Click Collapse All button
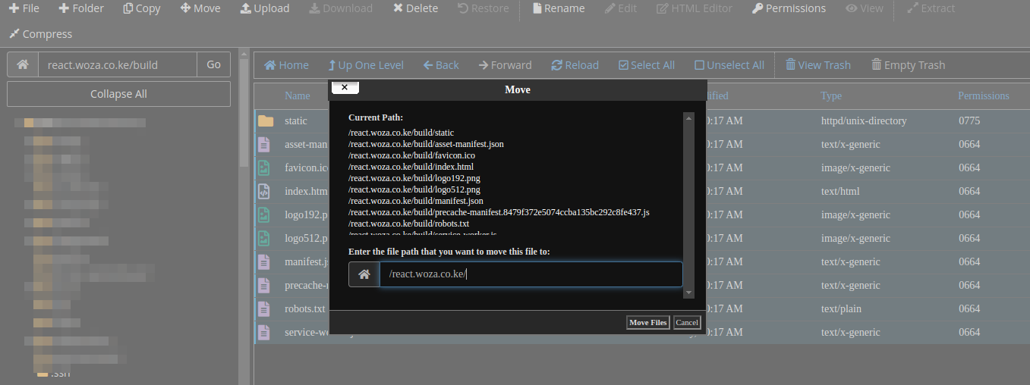This screenshot has width=1030, height=385. click(x=118, y=94)
